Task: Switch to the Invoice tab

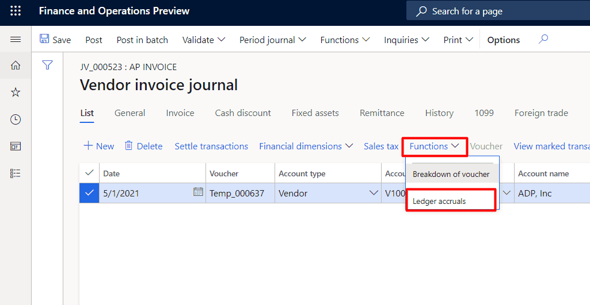Action: pyautogui.click(x=180, y=113)
